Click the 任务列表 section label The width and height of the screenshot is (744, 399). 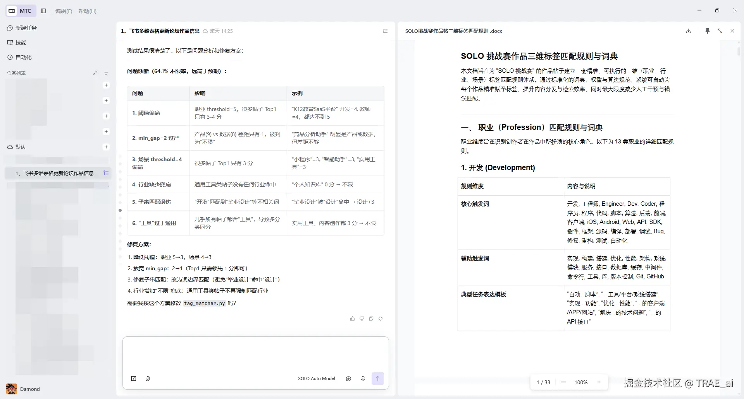coord(16,73)
